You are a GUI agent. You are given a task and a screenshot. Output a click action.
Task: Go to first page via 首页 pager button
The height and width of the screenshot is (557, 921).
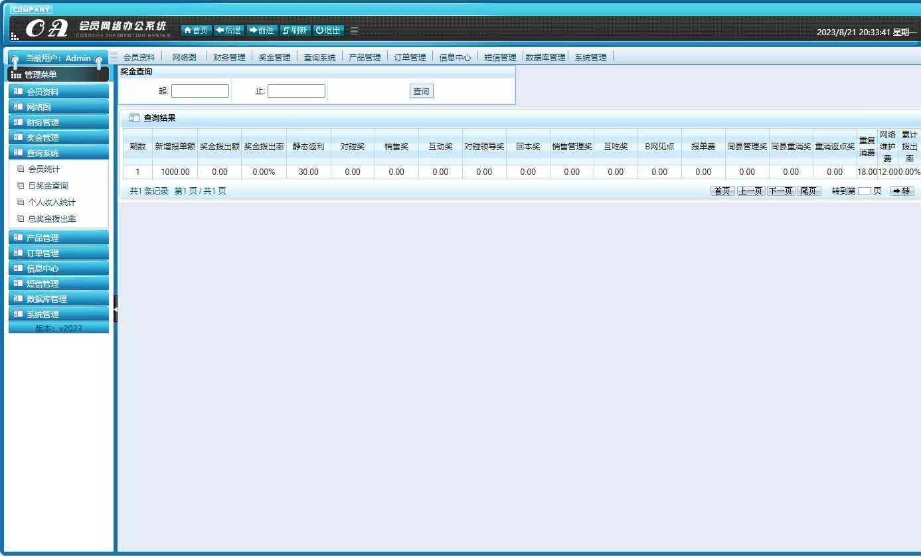point(722,191)
